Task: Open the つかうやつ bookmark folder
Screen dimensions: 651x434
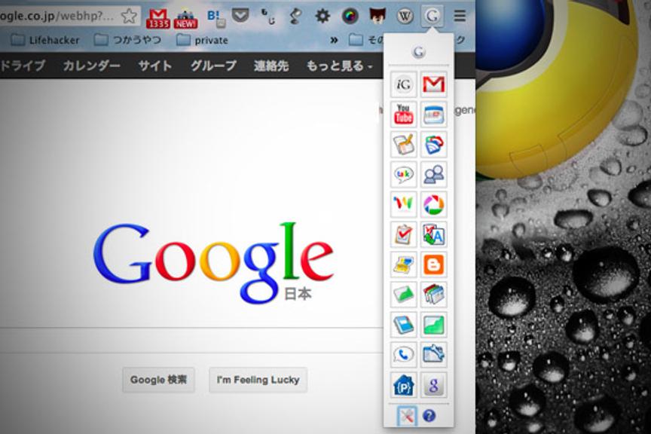Action: 127,40
